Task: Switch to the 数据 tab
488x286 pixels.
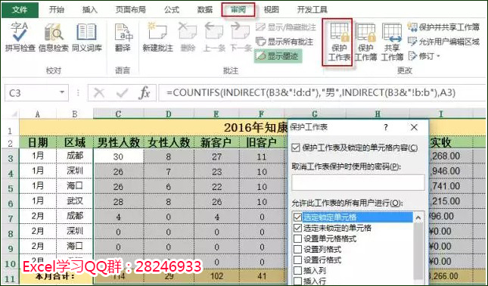Action: click(205, 10)
